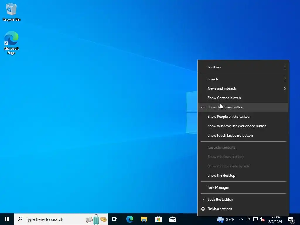Open the Toolbars submenu
The width and height of the screenshot is (300, 225).
pos(243,67)
